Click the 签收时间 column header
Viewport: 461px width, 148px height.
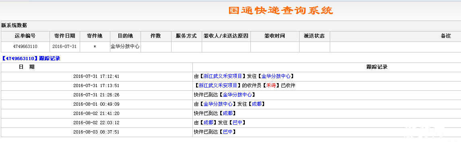pos(275,36)
